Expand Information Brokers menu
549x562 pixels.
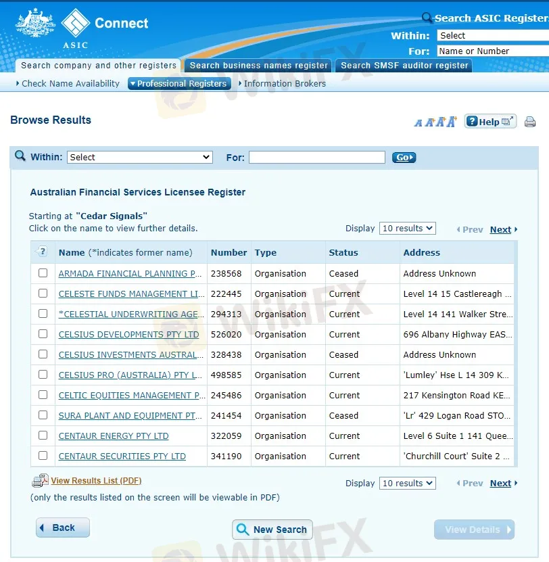283,83
